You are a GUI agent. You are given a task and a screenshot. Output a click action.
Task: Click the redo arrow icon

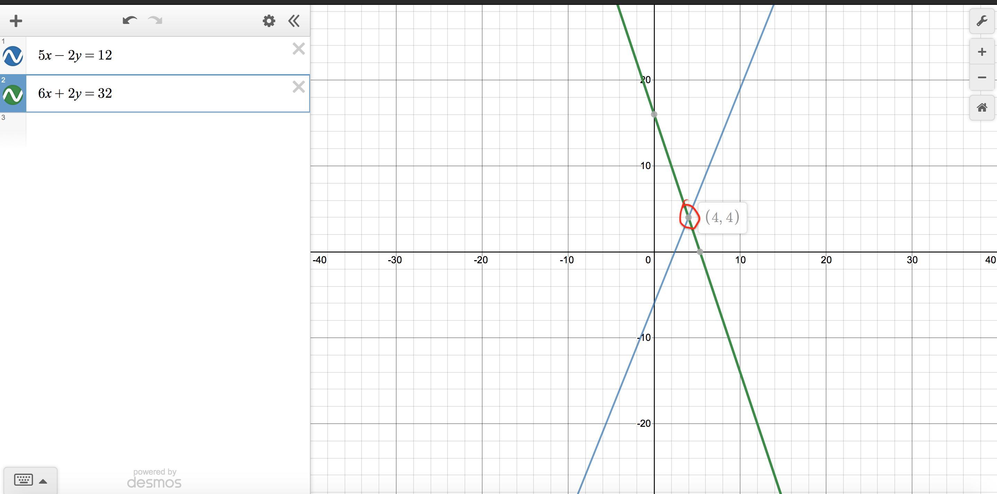coord(155,20)
